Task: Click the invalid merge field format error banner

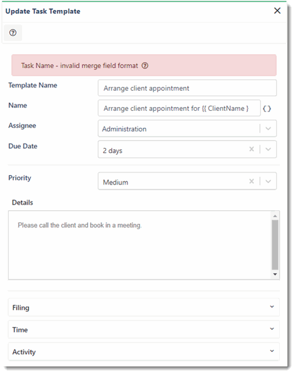Action: coord(144,65)
